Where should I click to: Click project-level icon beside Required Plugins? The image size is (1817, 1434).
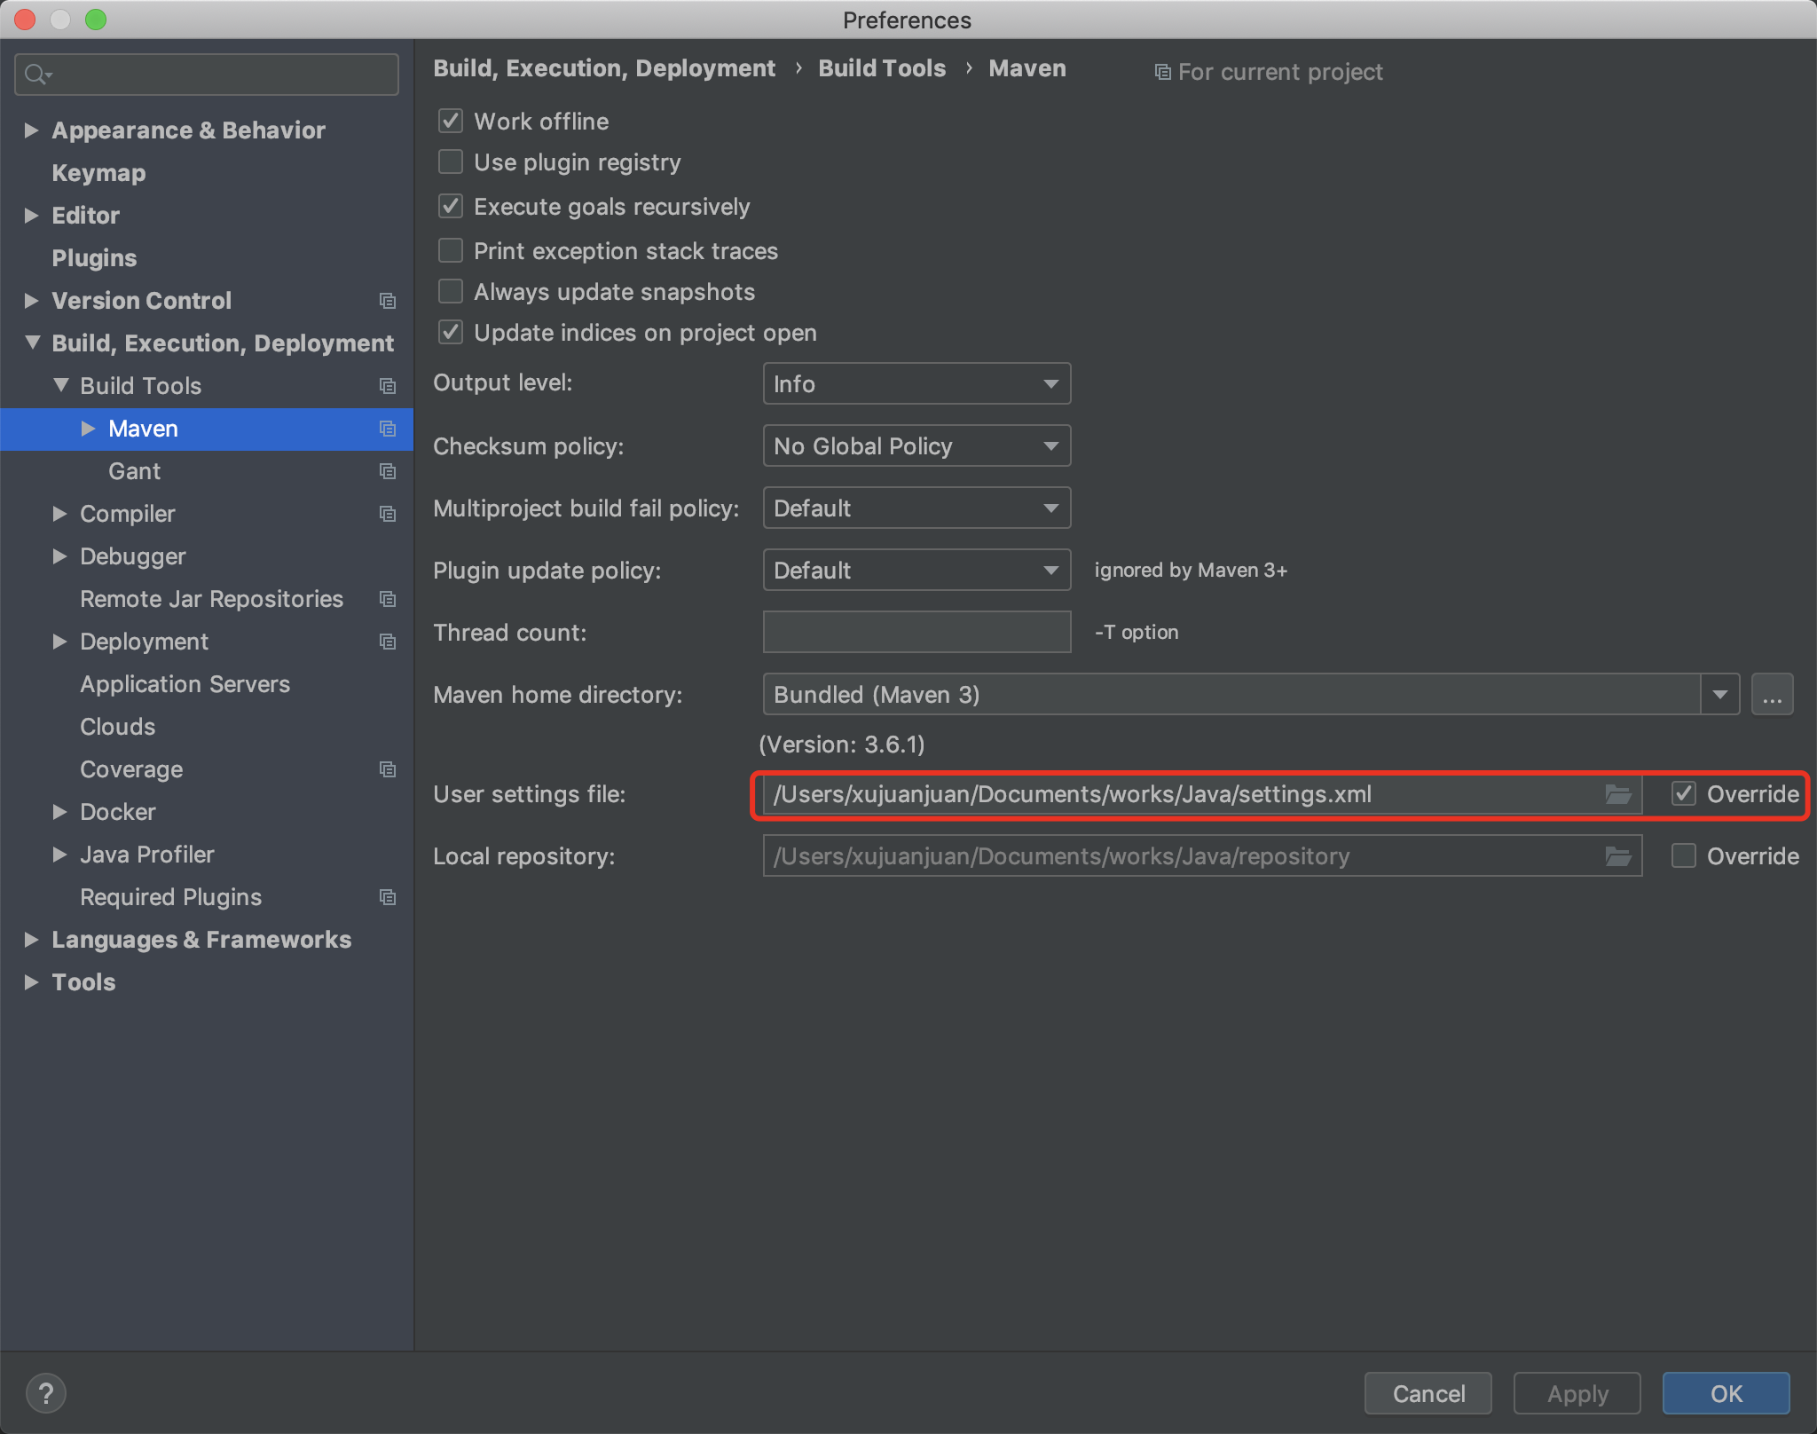click(x=388, y=897)
